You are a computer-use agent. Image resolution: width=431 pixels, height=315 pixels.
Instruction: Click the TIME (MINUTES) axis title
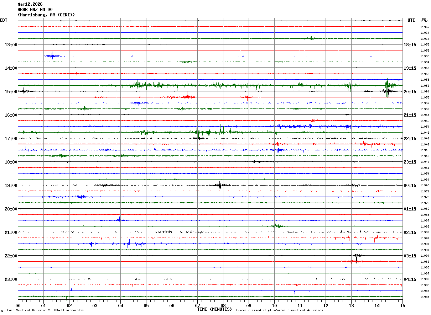[x=214, y=309]
